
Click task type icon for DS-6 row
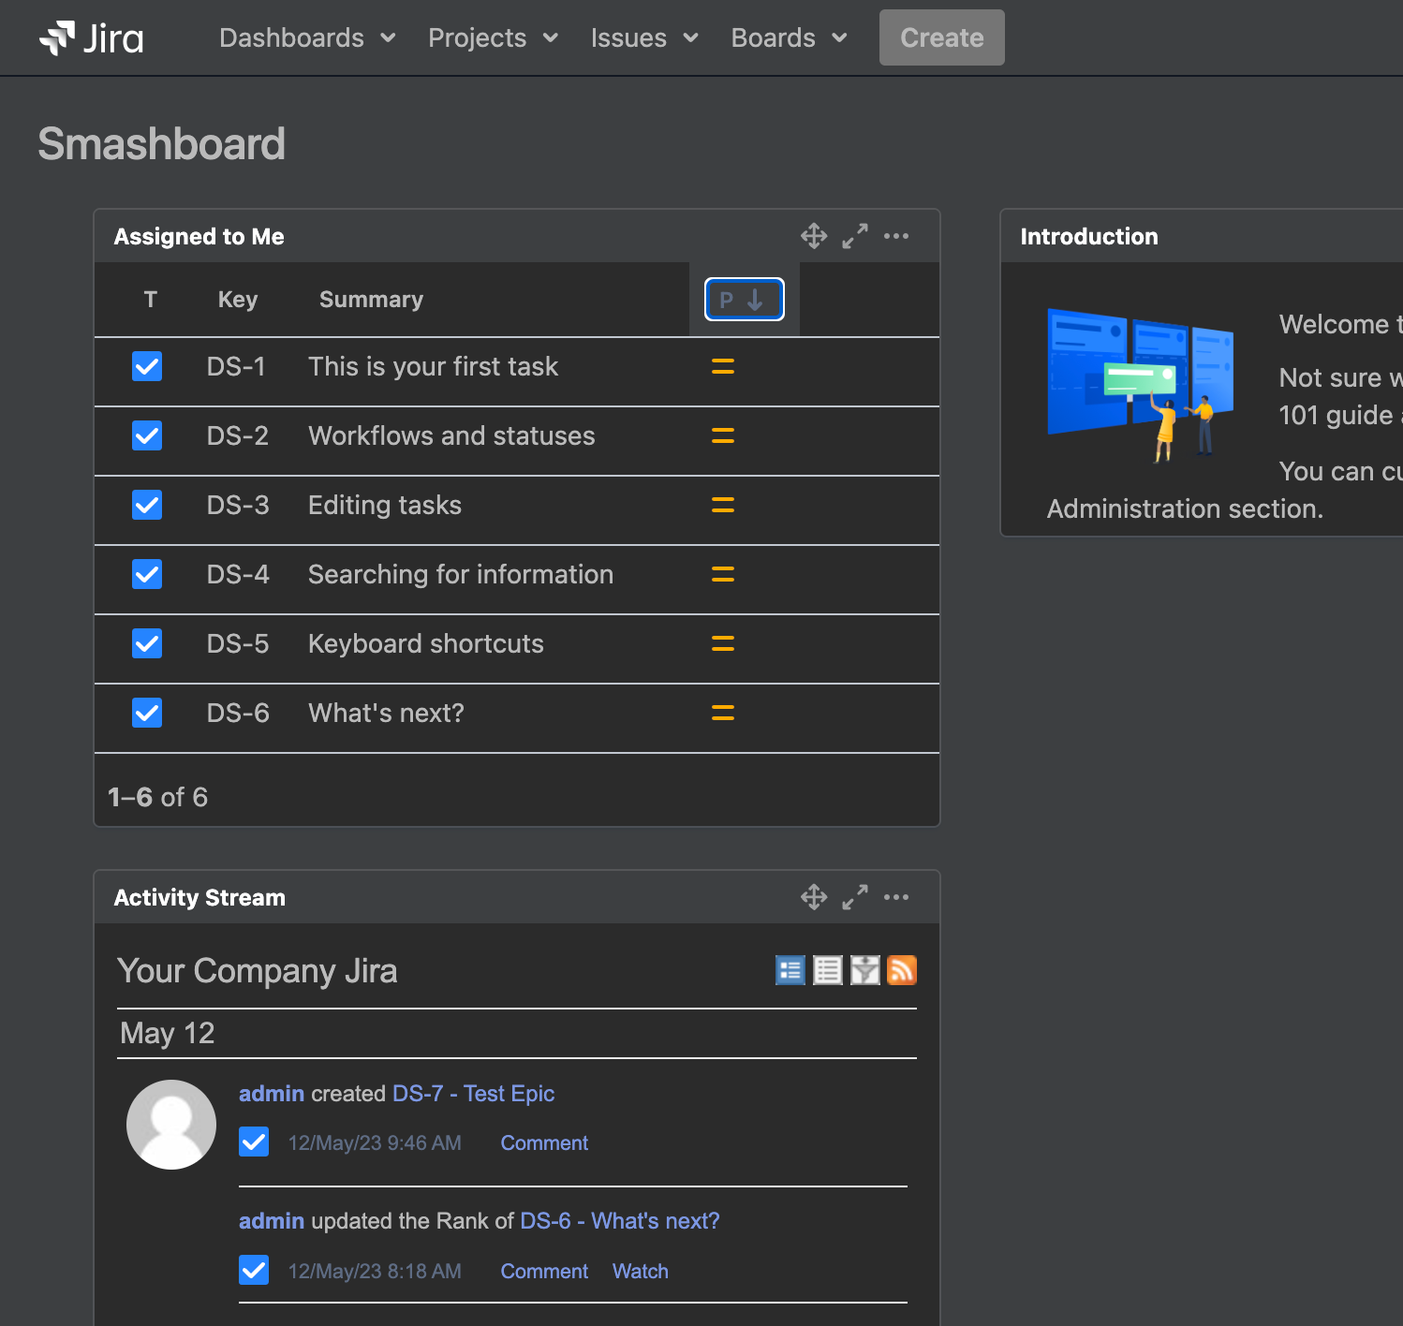147,713
